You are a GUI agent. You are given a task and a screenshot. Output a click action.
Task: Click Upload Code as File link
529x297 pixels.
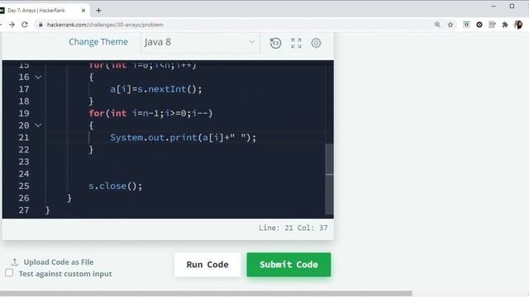[x=59, y=262]
